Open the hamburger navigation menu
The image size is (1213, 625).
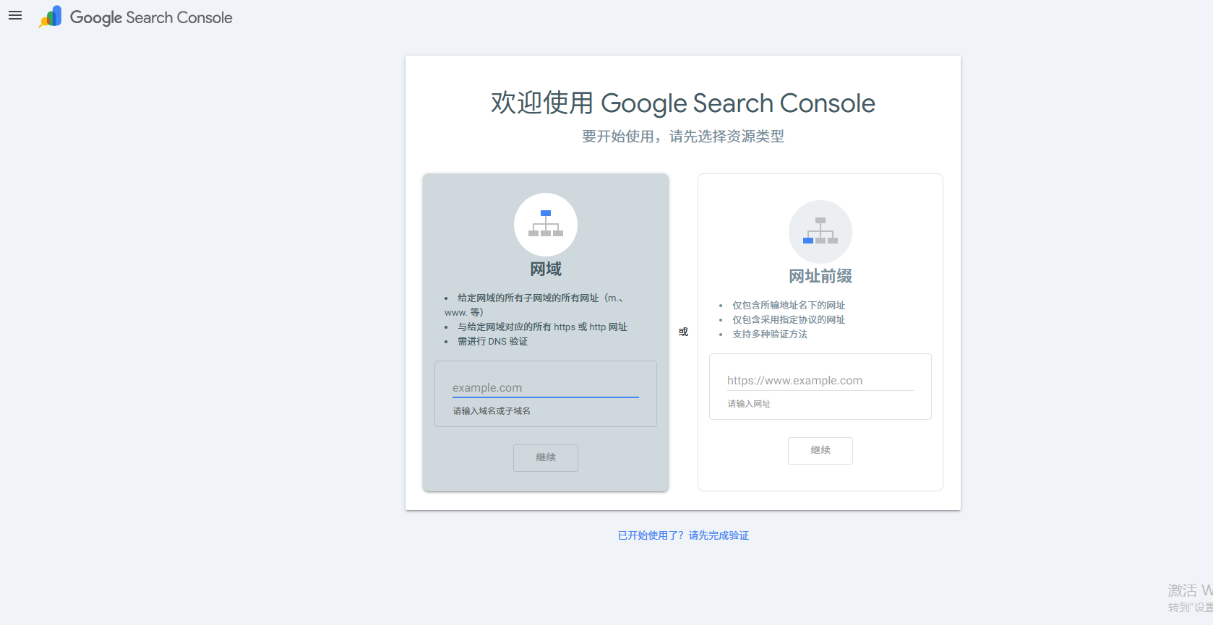(15, 15)
